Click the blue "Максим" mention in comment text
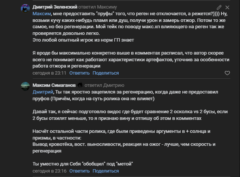Screen dimensions: 240x177 point(42,14)
